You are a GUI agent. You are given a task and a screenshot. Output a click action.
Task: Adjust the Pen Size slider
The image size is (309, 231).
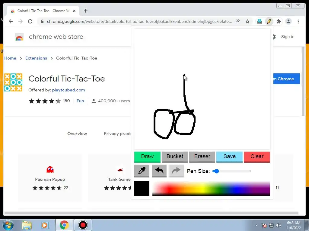click(x=231, y=171)
